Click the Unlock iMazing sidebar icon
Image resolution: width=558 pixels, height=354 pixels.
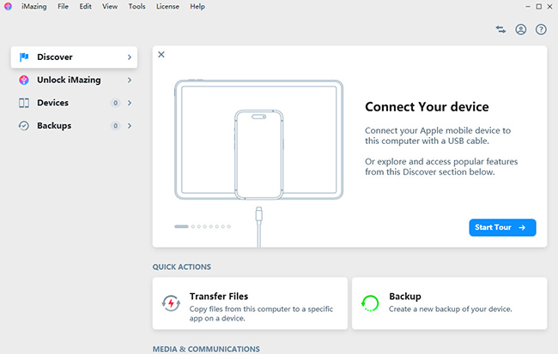tap(24, 81)
